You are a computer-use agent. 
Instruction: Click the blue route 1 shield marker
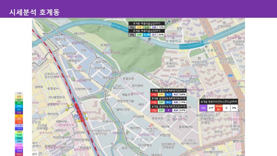230,75
